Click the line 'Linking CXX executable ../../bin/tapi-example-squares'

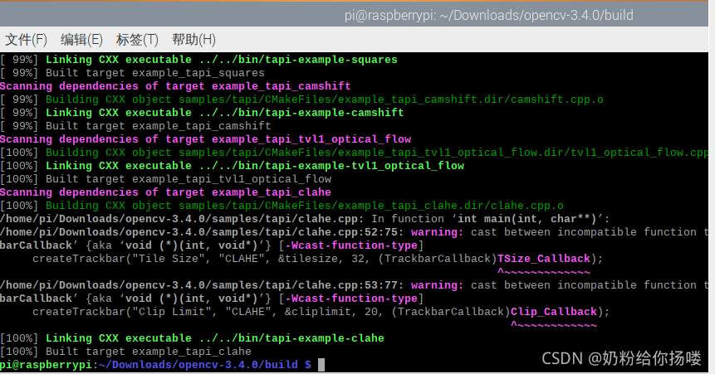click(x=198, y=60)
